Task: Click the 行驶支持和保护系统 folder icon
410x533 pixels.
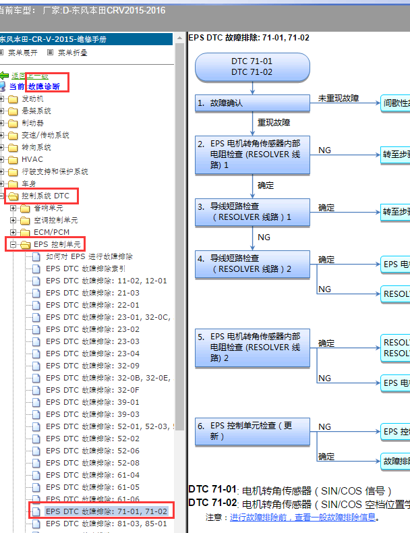Action: [13, 172]
